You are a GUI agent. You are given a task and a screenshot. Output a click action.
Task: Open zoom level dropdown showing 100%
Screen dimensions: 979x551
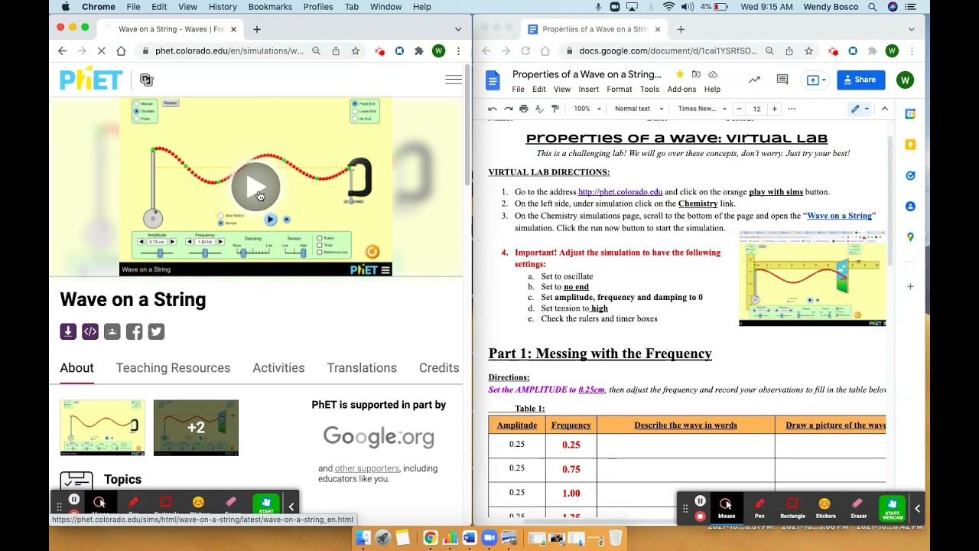587,109
